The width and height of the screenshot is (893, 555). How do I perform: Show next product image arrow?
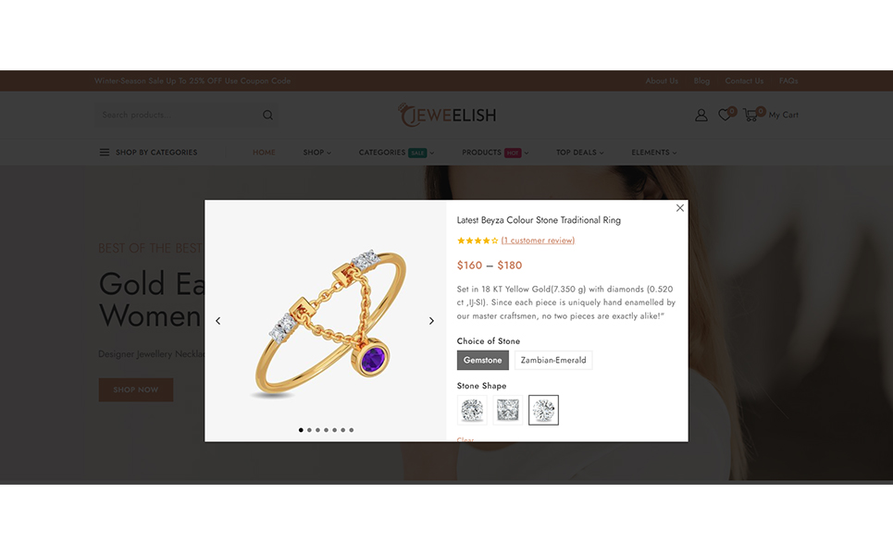click(x=431, y=321)
